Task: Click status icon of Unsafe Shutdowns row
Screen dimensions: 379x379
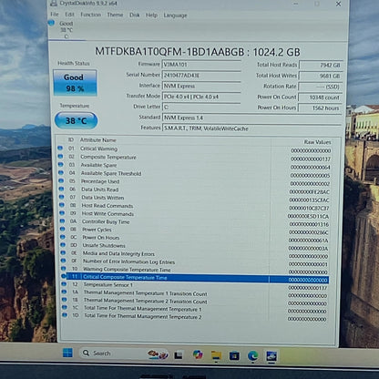Action: click(63, 244)
